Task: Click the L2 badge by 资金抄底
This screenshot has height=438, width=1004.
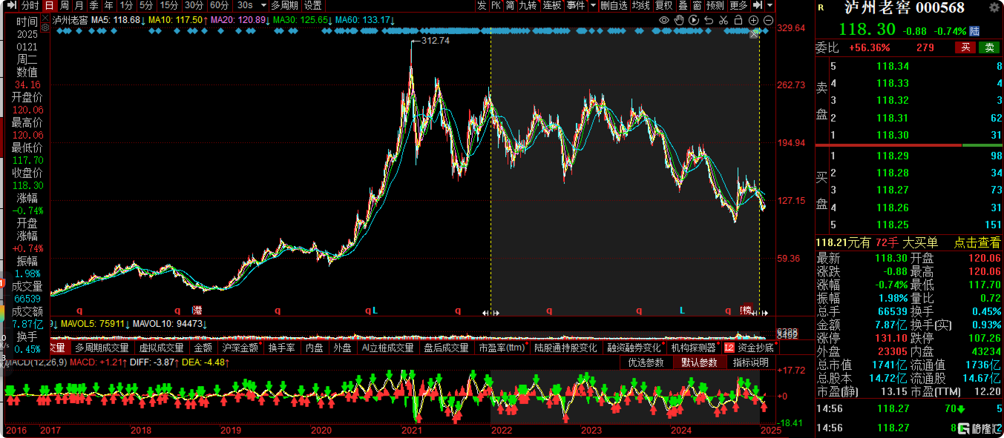Action: tap(729, 348)
